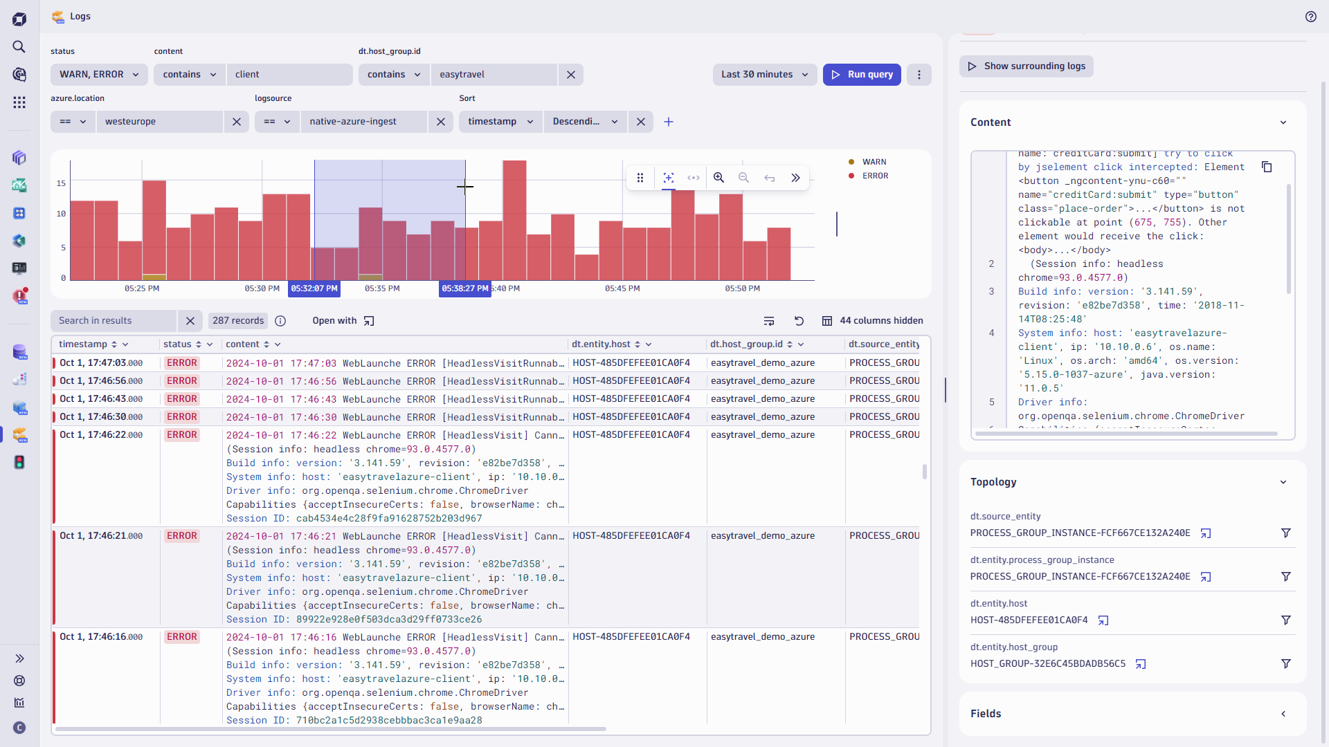Screen dimensions: 1329x747
Task: Click Show surrounding logs
Action: click(1026, 66)
